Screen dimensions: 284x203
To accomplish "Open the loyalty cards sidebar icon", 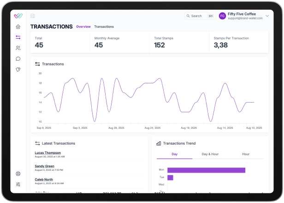I will pos(18,70).
